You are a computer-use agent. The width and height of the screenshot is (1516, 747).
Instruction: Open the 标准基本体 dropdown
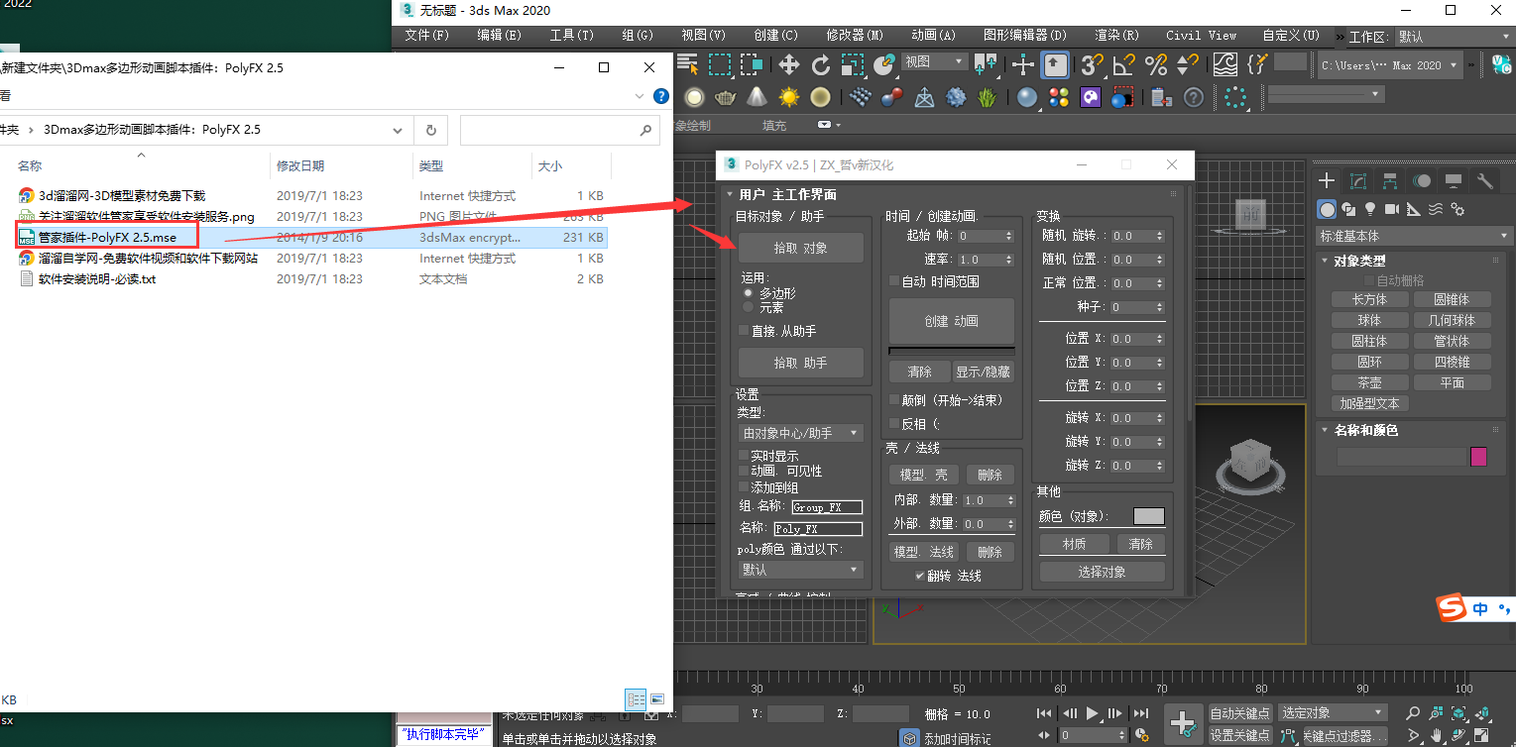point(1414,236)
